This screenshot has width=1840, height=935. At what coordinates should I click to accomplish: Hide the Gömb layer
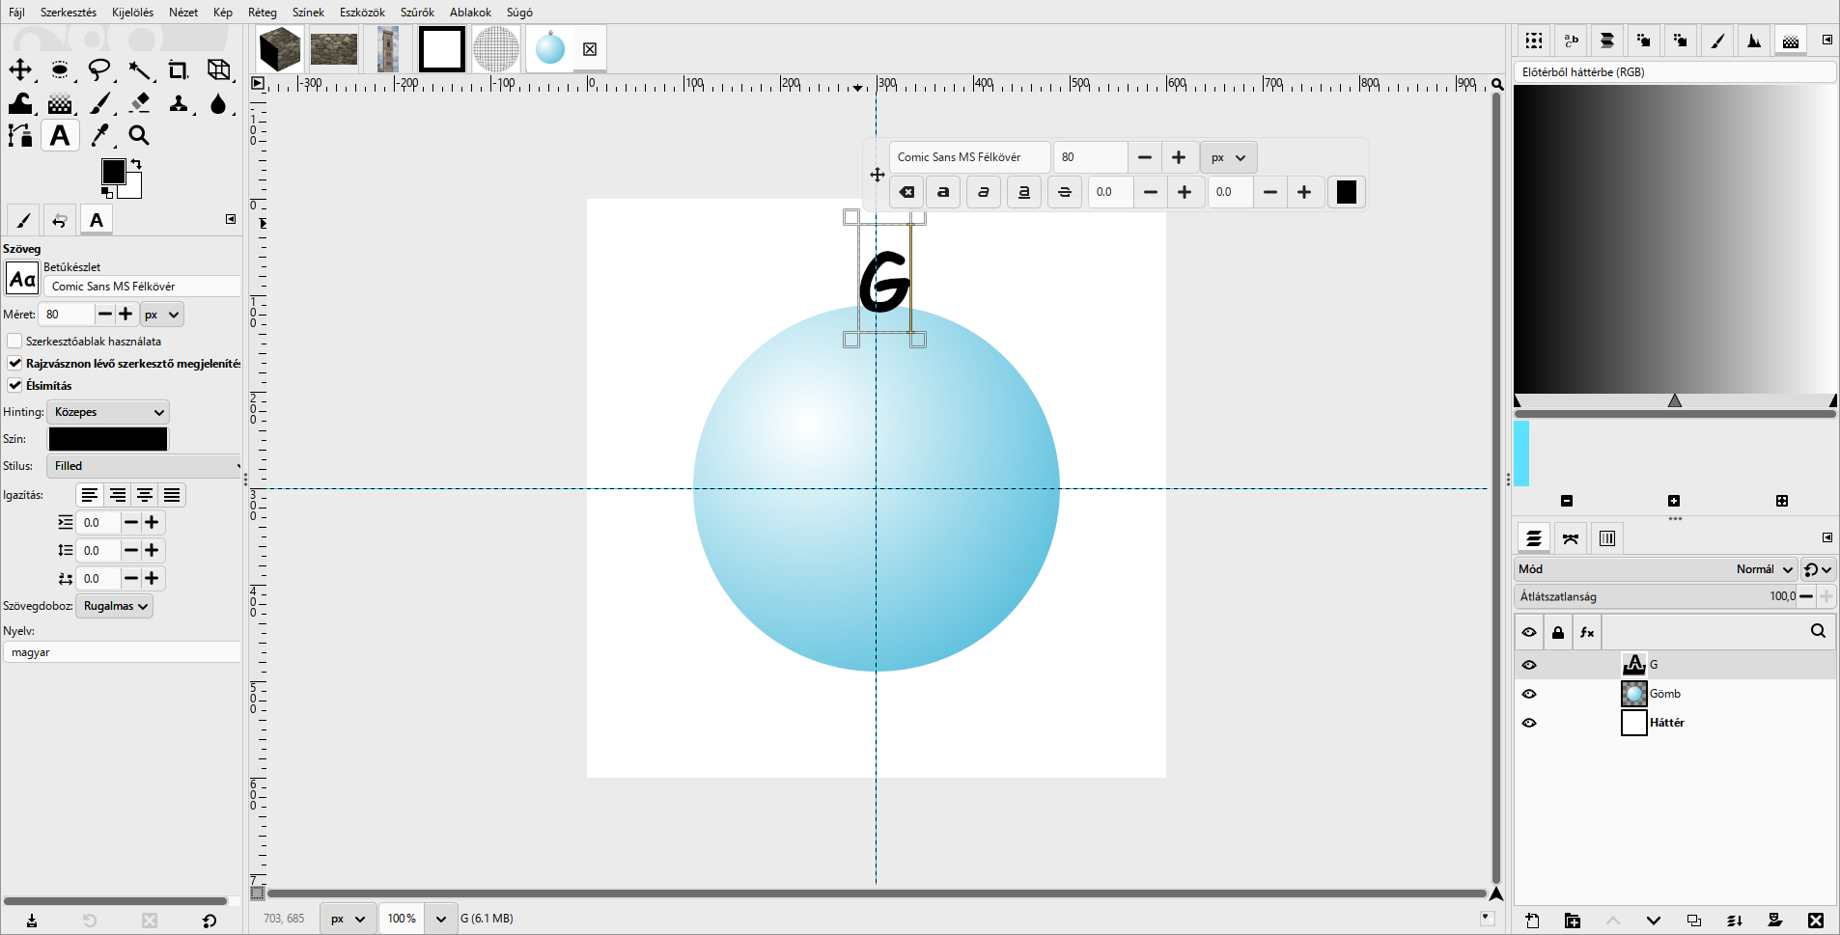pos(1529,694)
